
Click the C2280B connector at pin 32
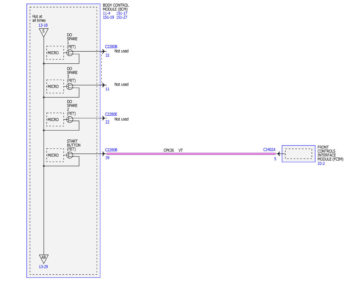click(111, 47)
